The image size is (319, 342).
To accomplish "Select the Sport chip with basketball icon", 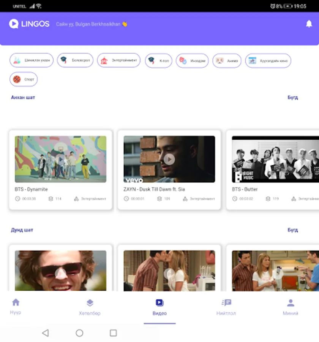I will (24, 79).
